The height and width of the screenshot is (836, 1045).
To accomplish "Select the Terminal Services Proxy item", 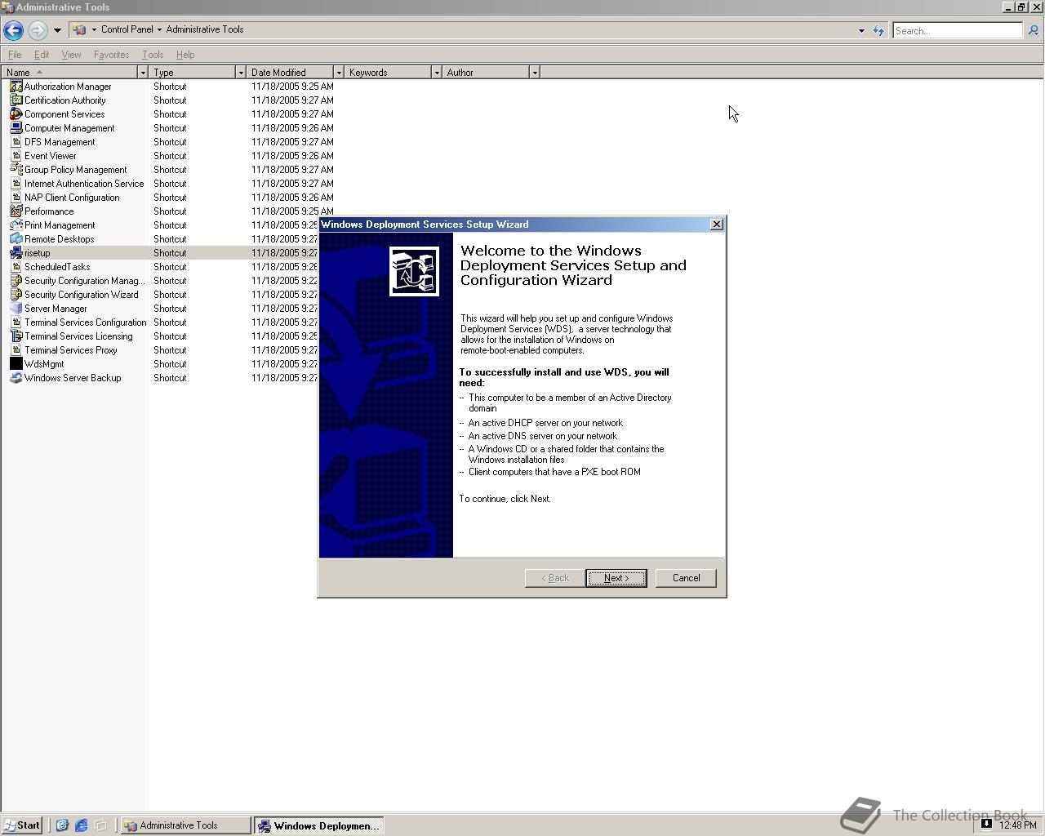I will pyautogui.click(x=64, y=350).
